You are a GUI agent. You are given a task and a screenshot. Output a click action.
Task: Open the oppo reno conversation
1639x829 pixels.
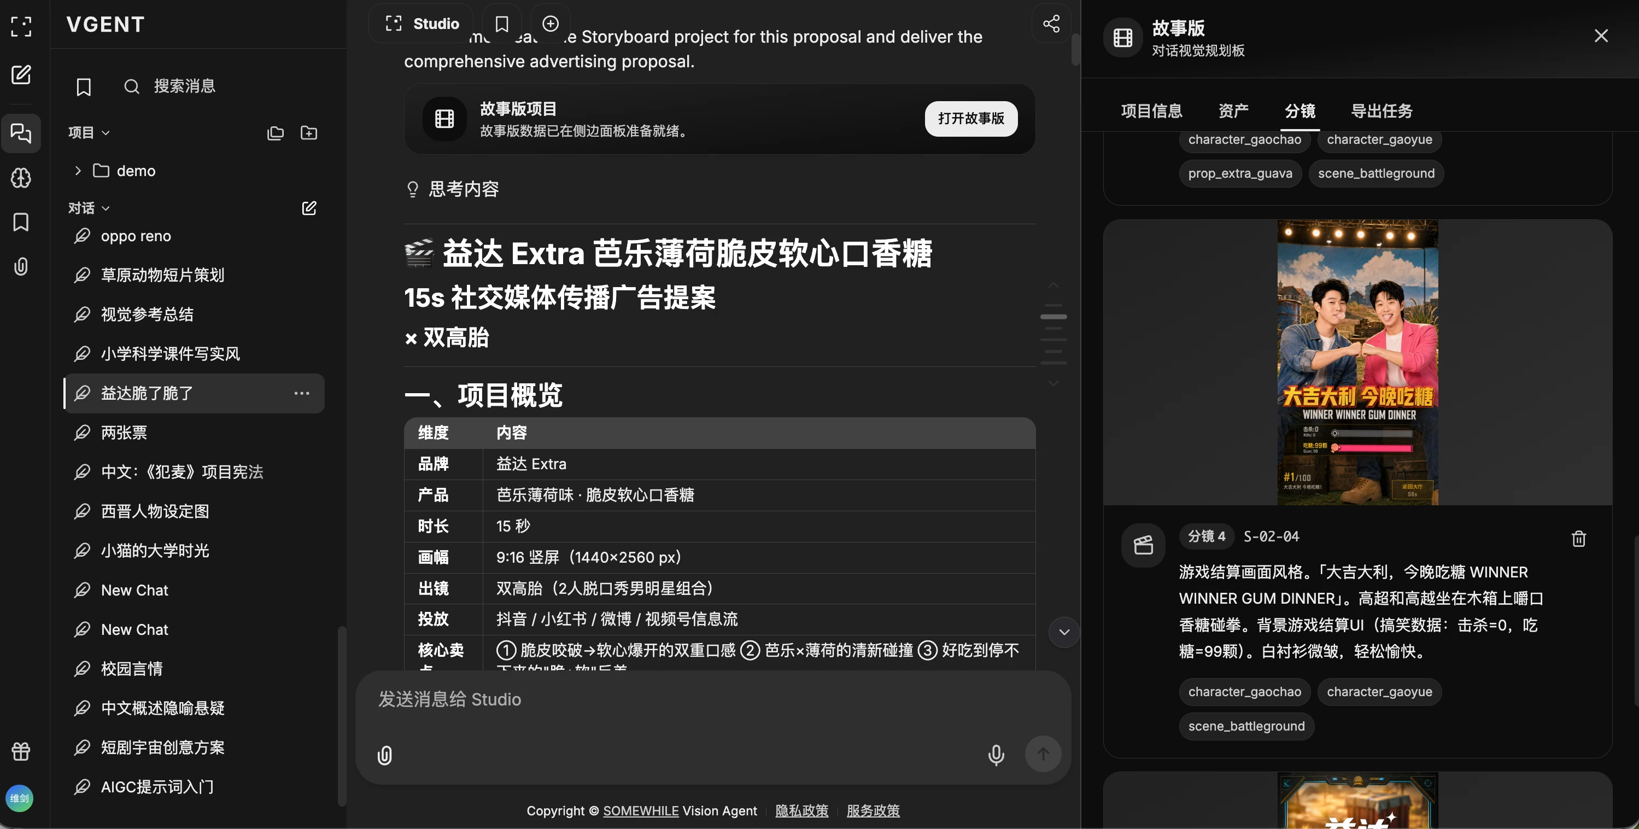(194, 236)
